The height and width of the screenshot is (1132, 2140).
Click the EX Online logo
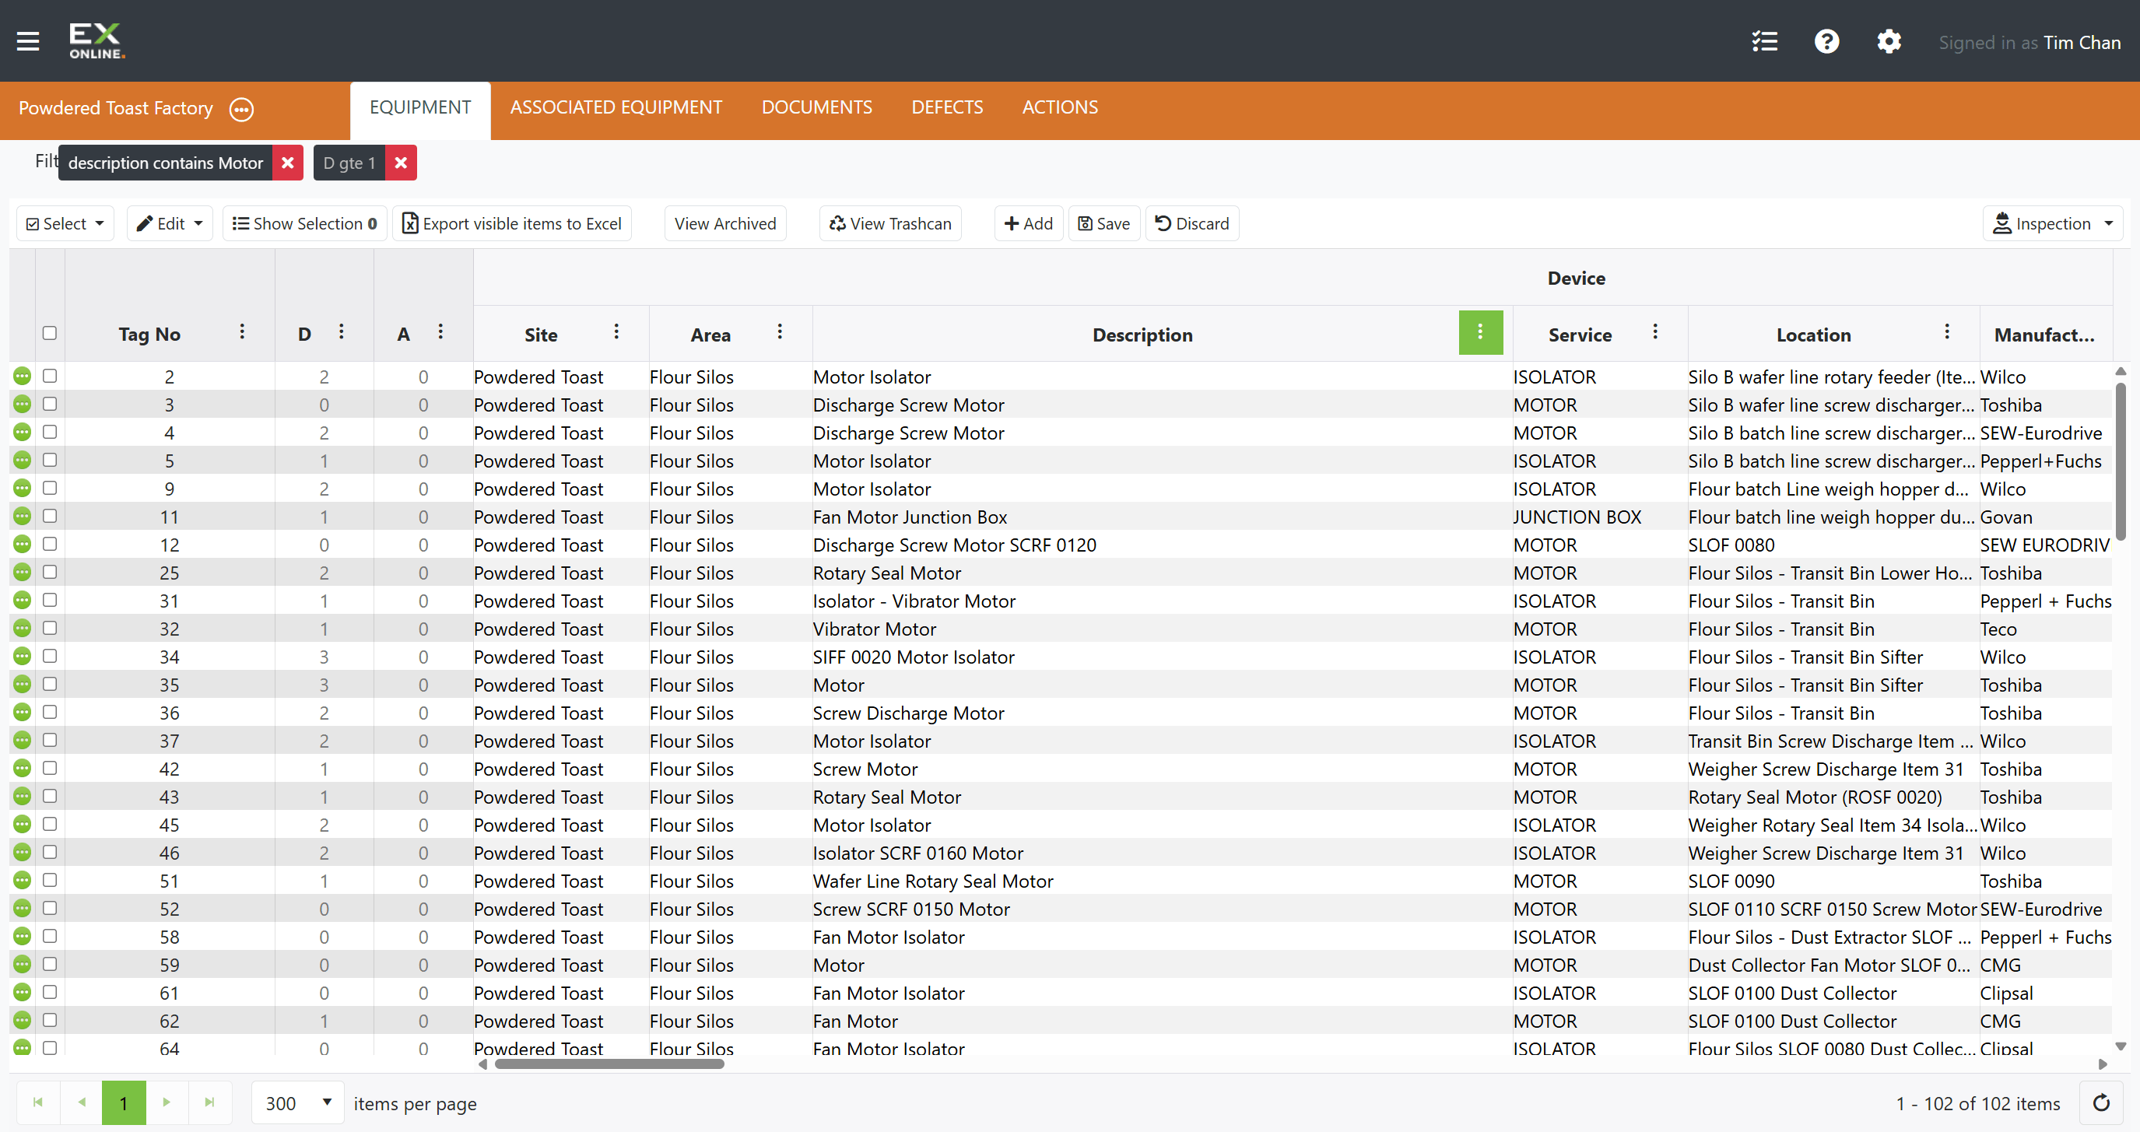point(97,40)
